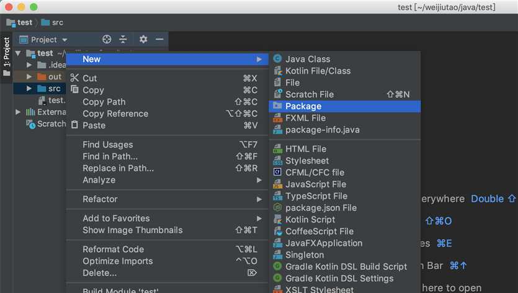
Task: Click the macOS green zoom button
Action: (x=33, y=7)
